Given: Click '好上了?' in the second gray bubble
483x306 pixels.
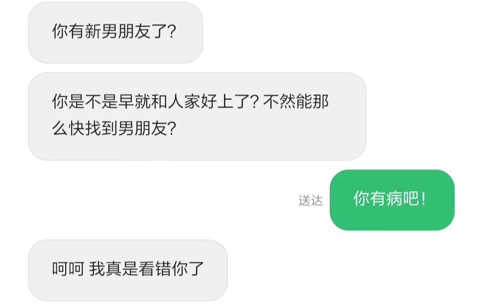Looking at the screenshot, I should [x=229, y=102].
